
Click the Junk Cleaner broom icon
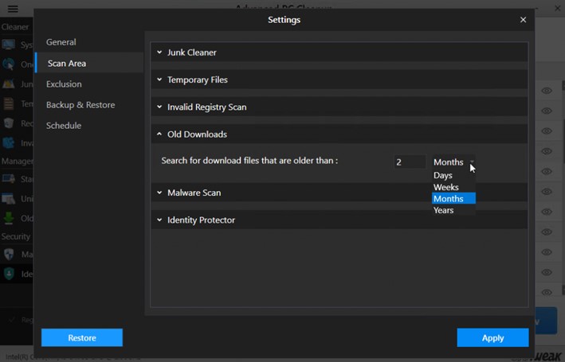pos(8,84)
